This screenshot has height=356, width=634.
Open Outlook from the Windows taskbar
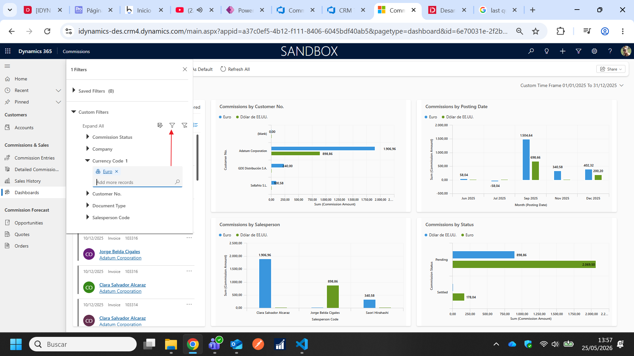point(236,344)
